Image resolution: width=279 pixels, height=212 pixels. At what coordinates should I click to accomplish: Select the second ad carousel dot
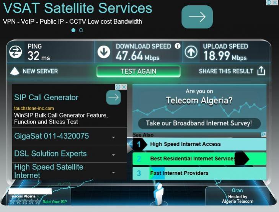(81, 30)
